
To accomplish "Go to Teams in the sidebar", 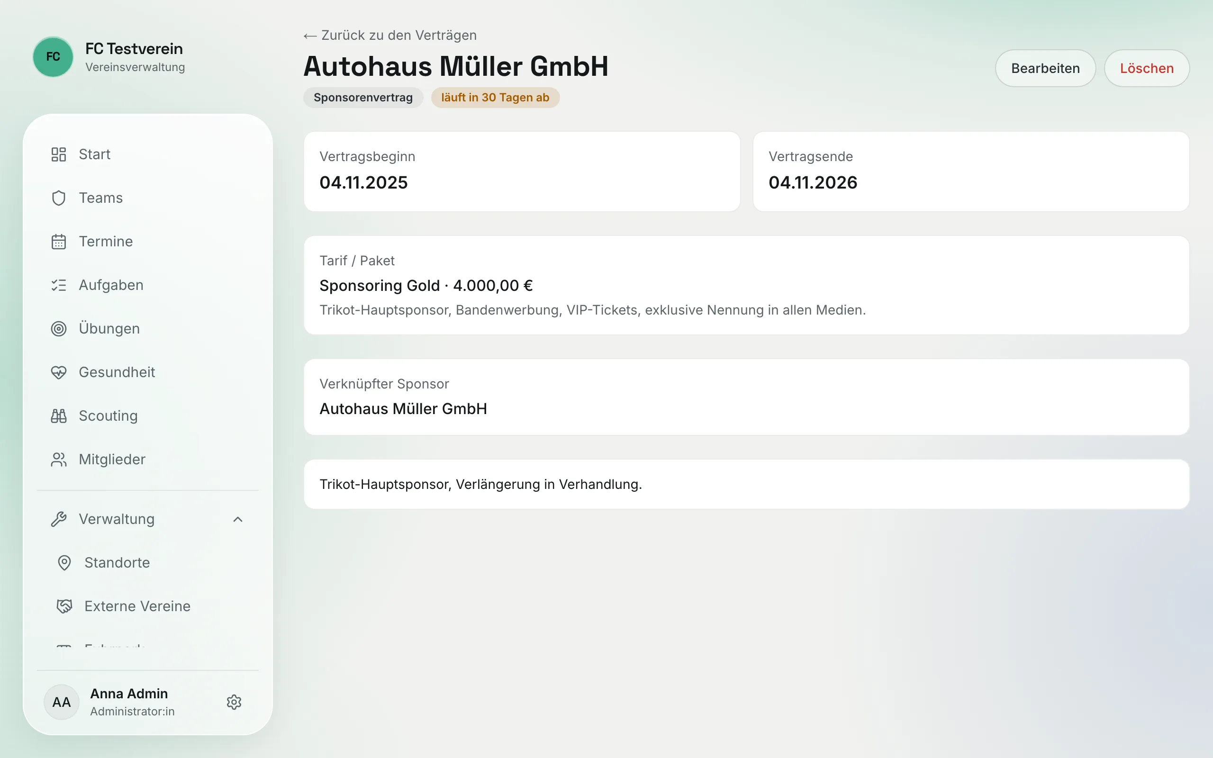I will pos(148,198).
